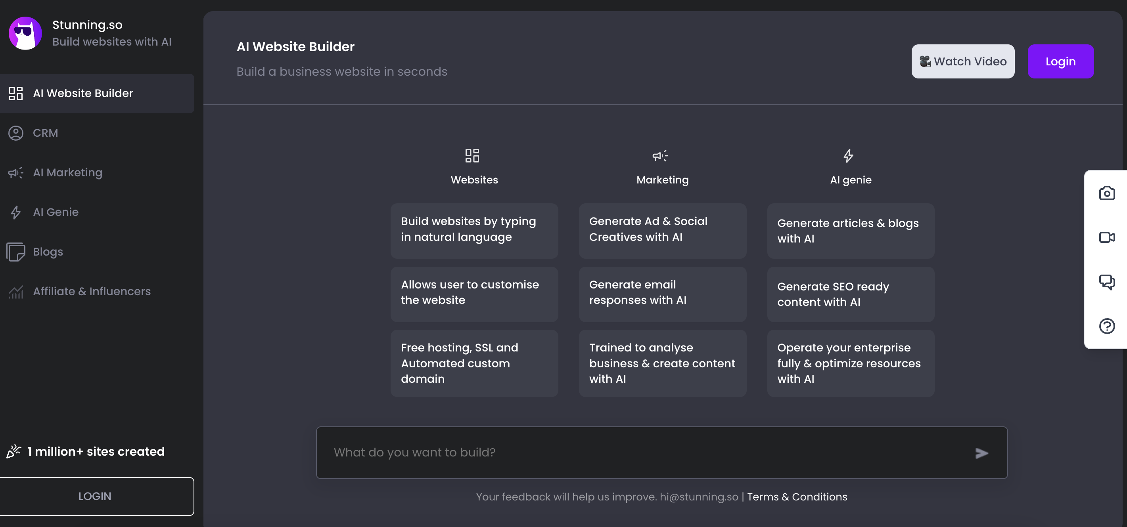Viewport: 1127px width, 527px height.
Task: Click the help question mark icon
Action: 1106,326
